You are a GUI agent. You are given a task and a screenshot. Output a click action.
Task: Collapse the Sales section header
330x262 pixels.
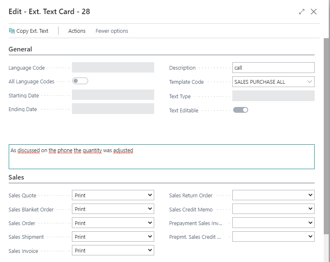(x=16, y=177)
